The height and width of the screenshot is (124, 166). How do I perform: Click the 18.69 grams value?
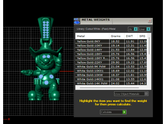(115, 71)
